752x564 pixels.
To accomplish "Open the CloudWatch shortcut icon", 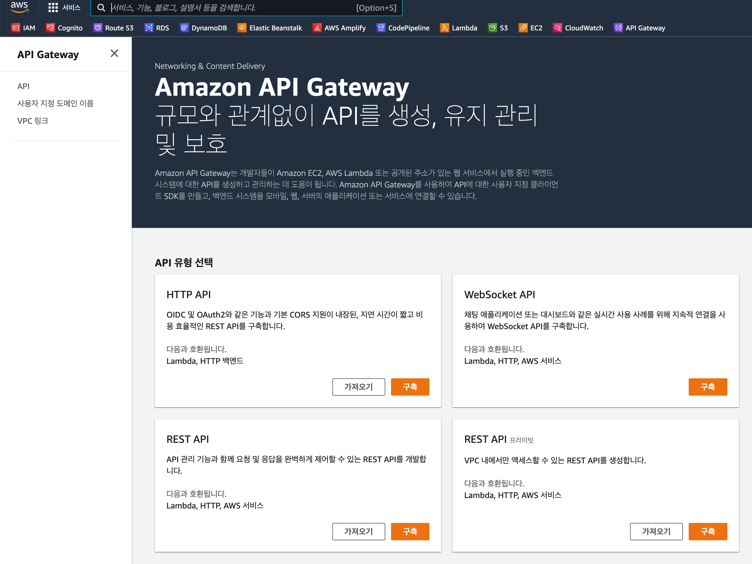I will click(x=557, y=28).
